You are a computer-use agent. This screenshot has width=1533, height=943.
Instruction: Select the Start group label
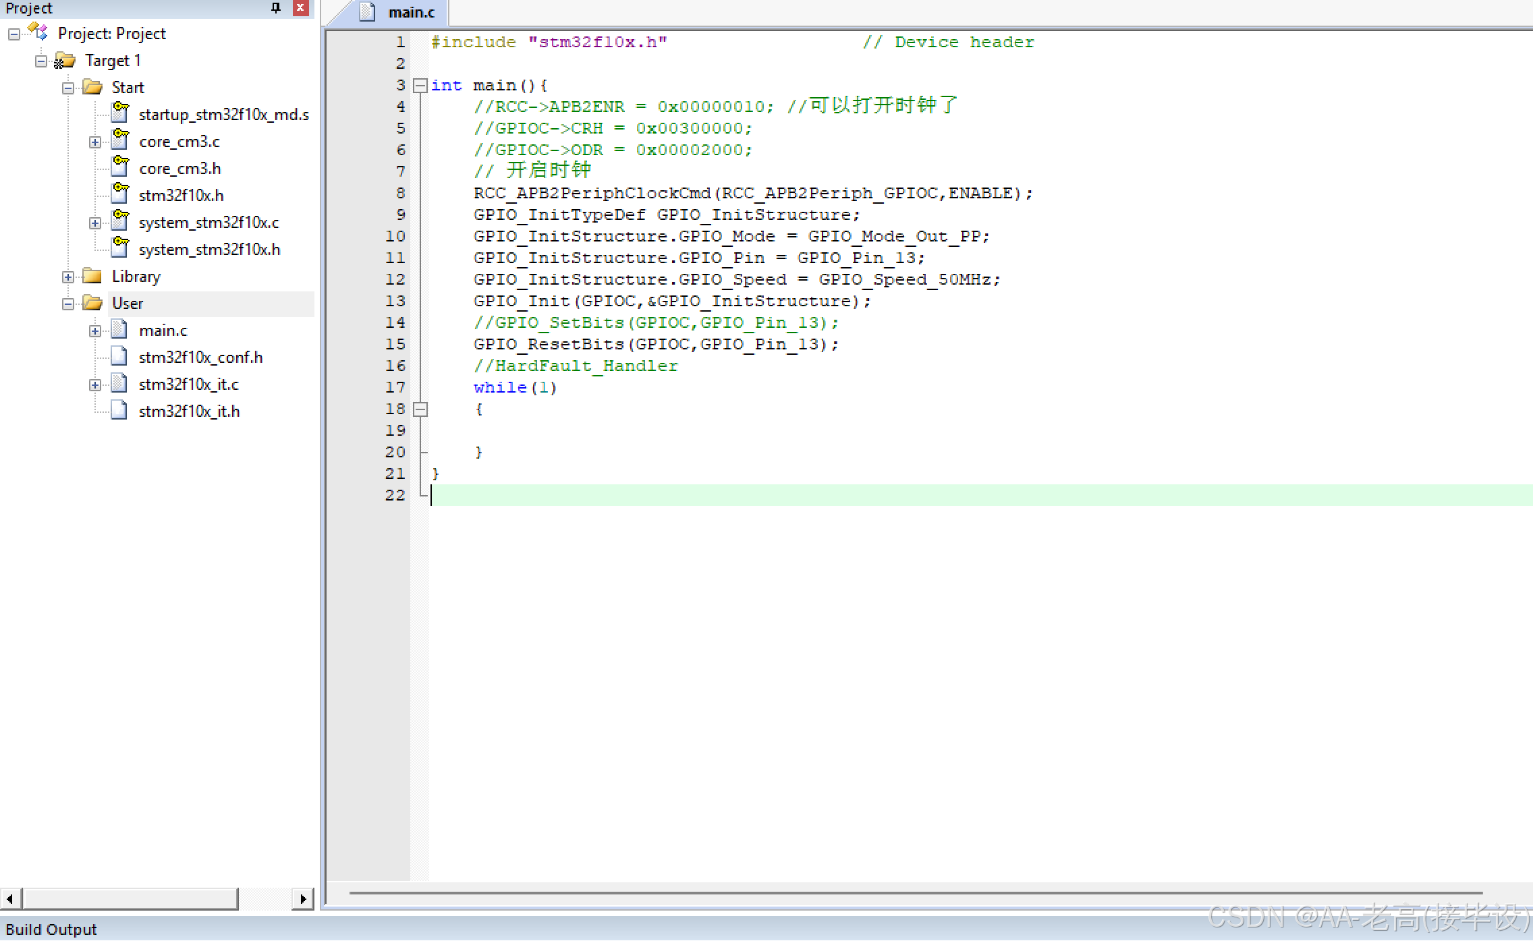pyautogui.click(x=128, y=88)
